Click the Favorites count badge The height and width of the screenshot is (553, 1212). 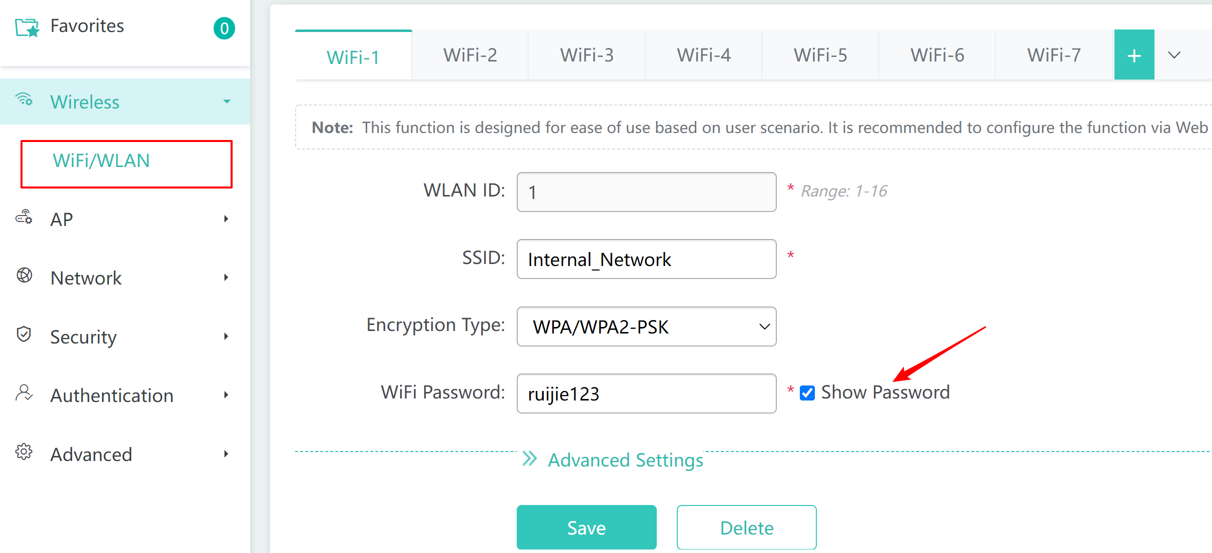pos(224,28)
